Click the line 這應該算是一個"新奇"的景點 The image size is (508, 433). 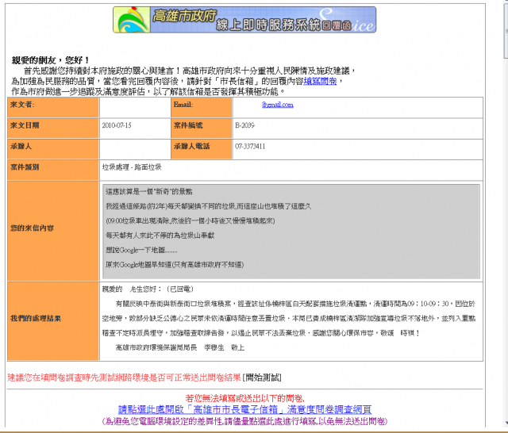[149, 192]
